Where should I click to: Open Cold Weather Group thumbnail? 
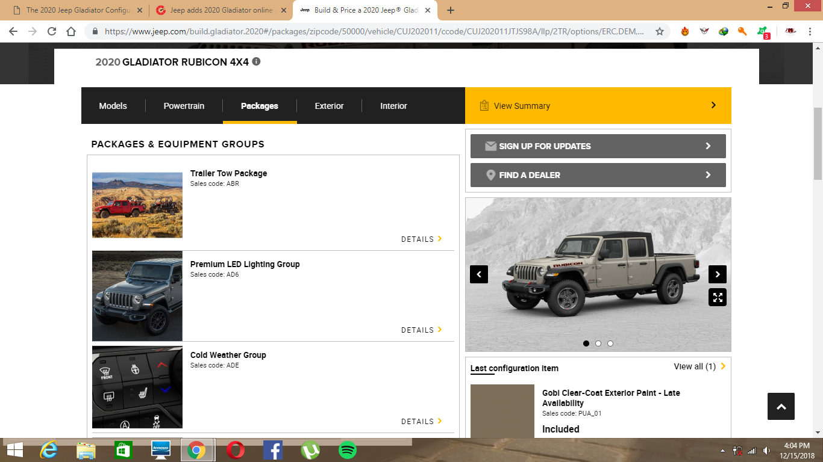137,387
